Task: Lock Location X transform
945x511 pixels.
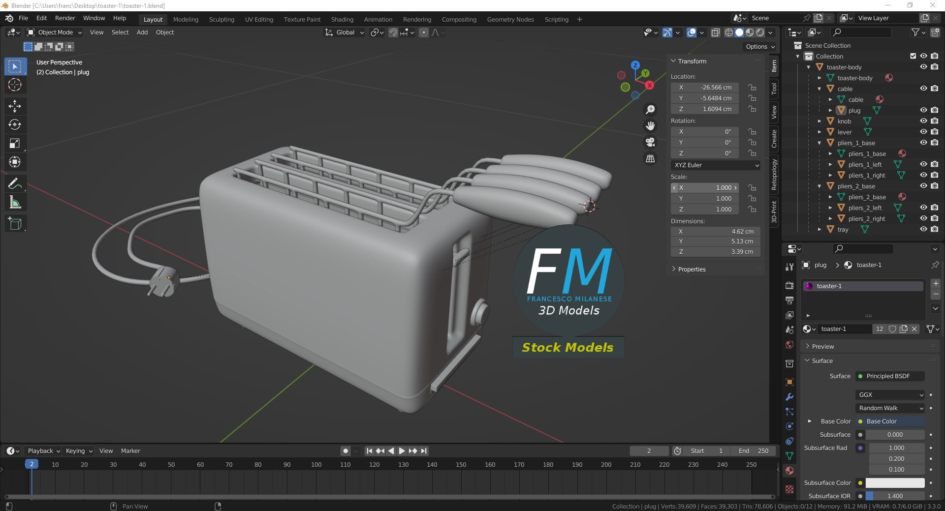Action: coord(752,88)
